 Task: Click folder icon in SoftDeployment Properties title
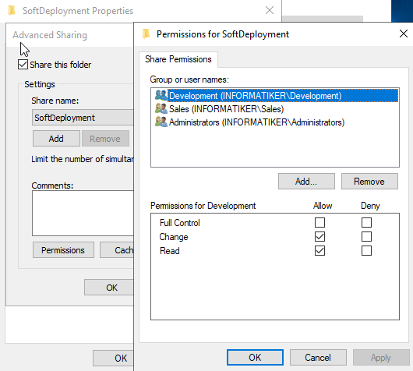point(12,11)
